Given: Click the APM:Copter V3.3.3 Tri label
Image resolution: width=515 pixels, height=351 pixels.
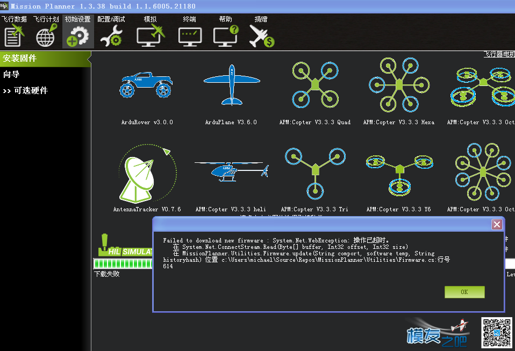Looking at the screenshot, I should pos(314,209).
